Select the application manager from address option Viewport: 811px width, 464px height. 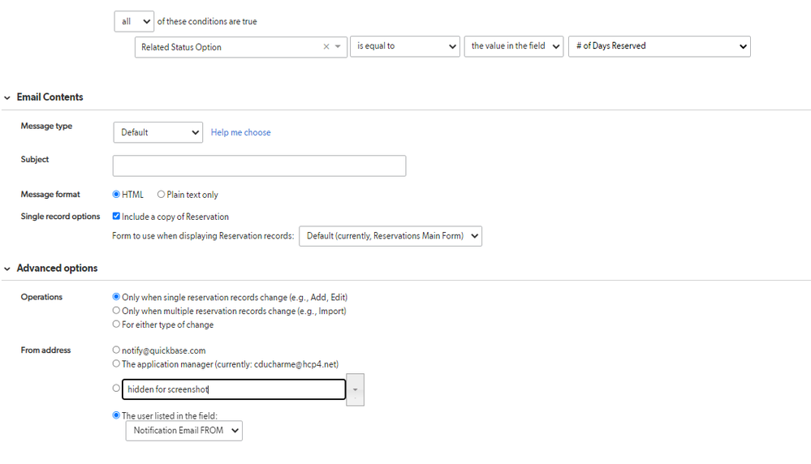point(116,363)
